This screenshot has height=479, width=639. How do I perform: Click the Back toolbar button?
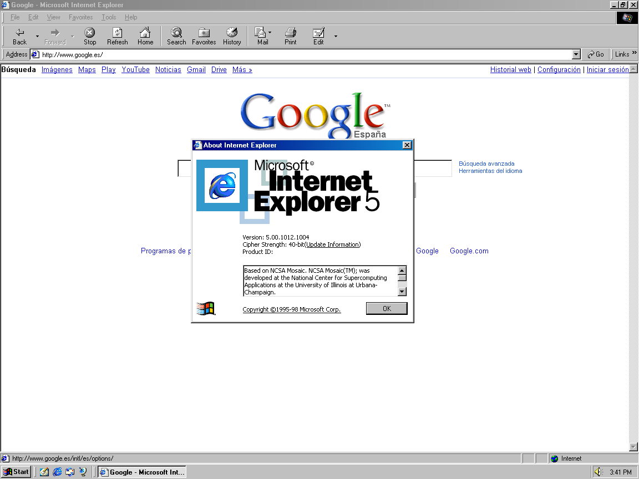coord(19,36)
